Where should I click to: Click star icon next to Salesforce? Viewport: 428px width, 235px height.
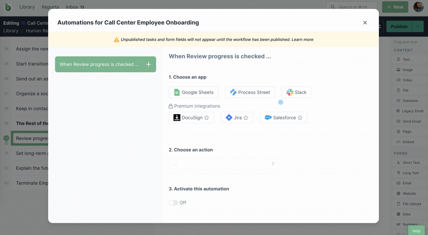click(x=300, y=118)
